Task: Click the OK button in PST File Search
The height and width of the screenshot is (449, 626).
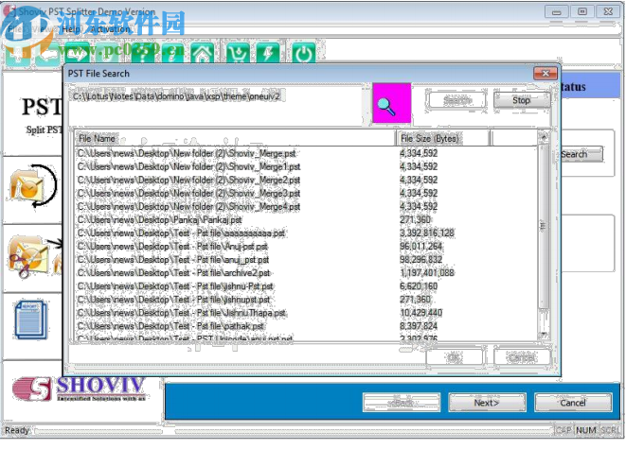Action: click(454, 357)
